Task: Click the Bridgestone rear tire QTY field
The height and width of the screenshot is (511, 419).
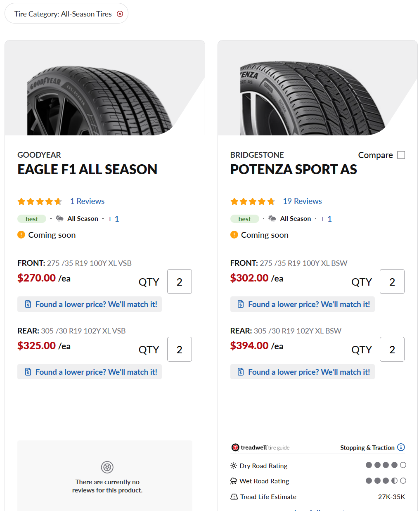Action: (392, 350)
